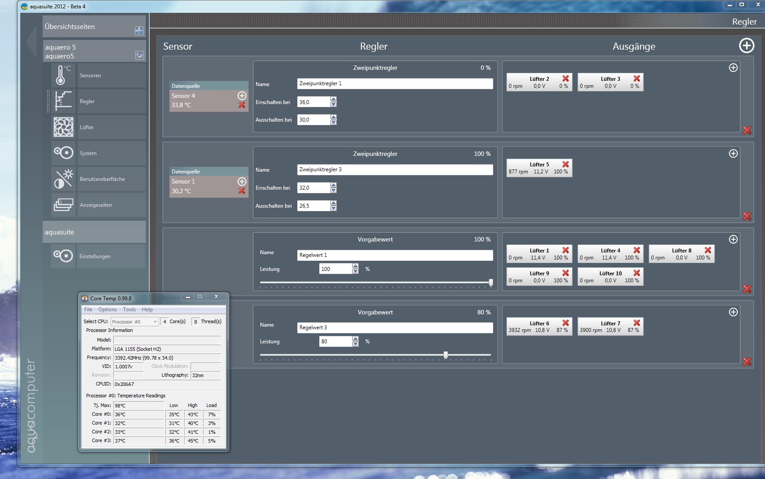Image resolution: width=765 pixels, height=479 pixels.
Task: Add data source to Sensor 1
Action: point(242,181)
